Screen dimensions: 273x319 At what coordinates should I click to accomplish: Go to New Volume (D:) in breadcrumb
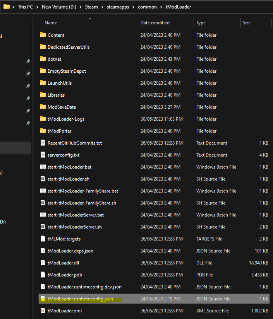(x=59, y=7)
